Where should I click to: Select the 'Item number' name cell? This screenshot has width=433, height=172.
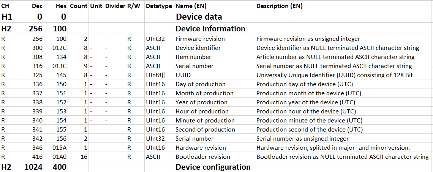coord(193,57)
